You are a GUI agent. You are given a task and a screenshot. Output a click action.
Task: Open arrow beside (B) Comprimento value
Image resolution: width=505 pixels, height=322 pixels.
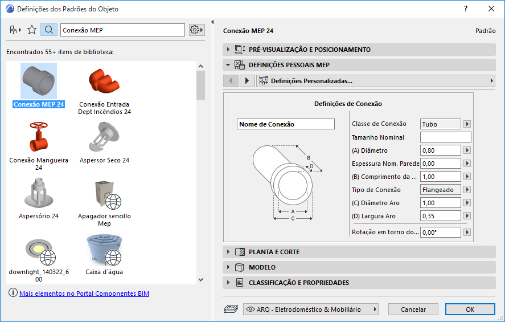coord(467,176)
